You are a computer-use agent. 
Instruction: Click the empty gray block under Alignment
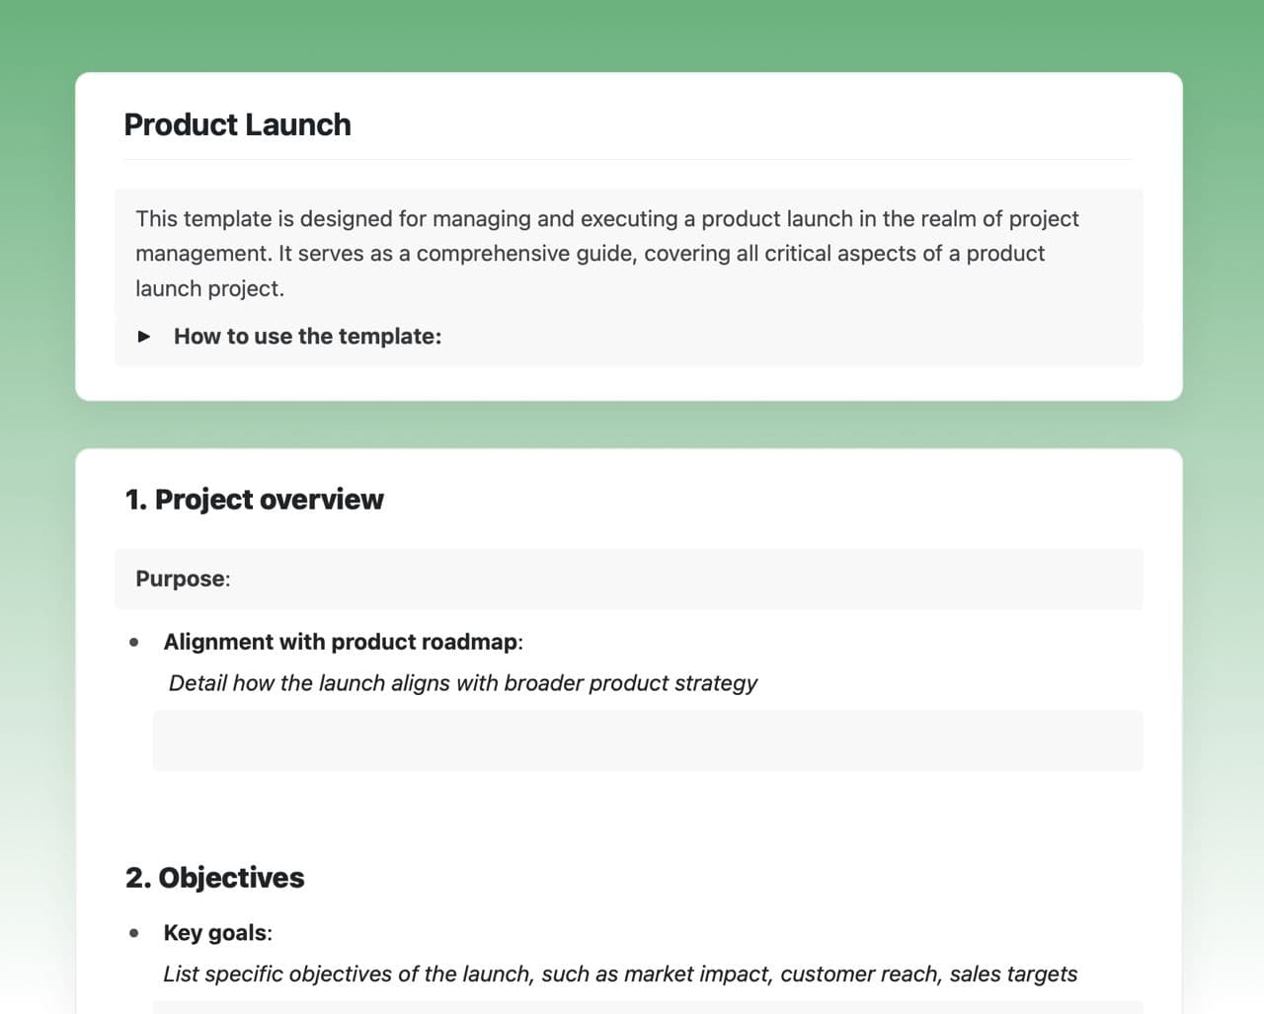(647, 741)
